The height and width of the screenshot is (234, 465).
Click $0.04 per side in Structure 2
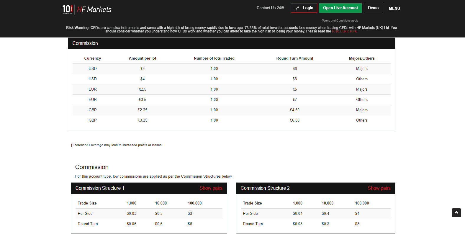pos(298,214)
